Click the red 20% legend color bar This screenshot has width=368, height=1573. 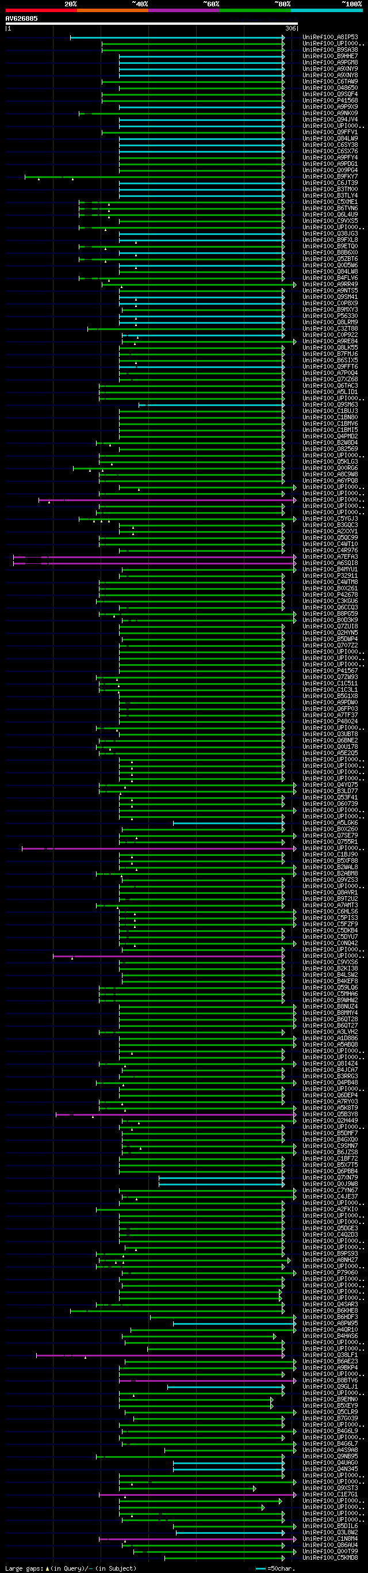click(41, 10)
